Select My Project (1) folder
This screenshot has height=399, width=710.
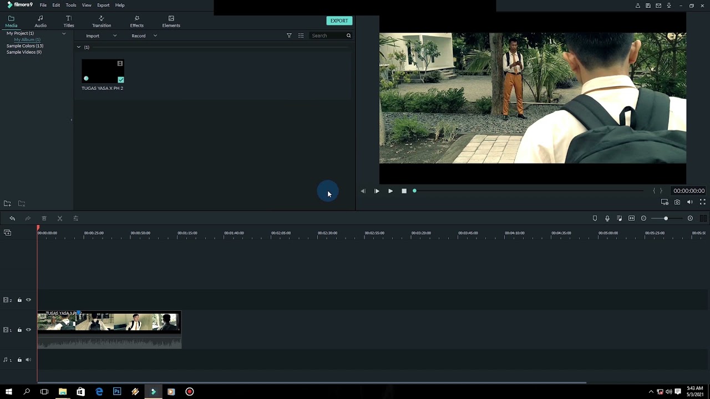20,33
